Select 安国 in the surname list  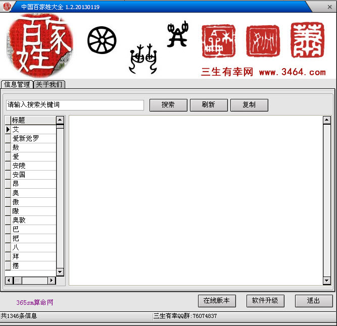[33, 175]
